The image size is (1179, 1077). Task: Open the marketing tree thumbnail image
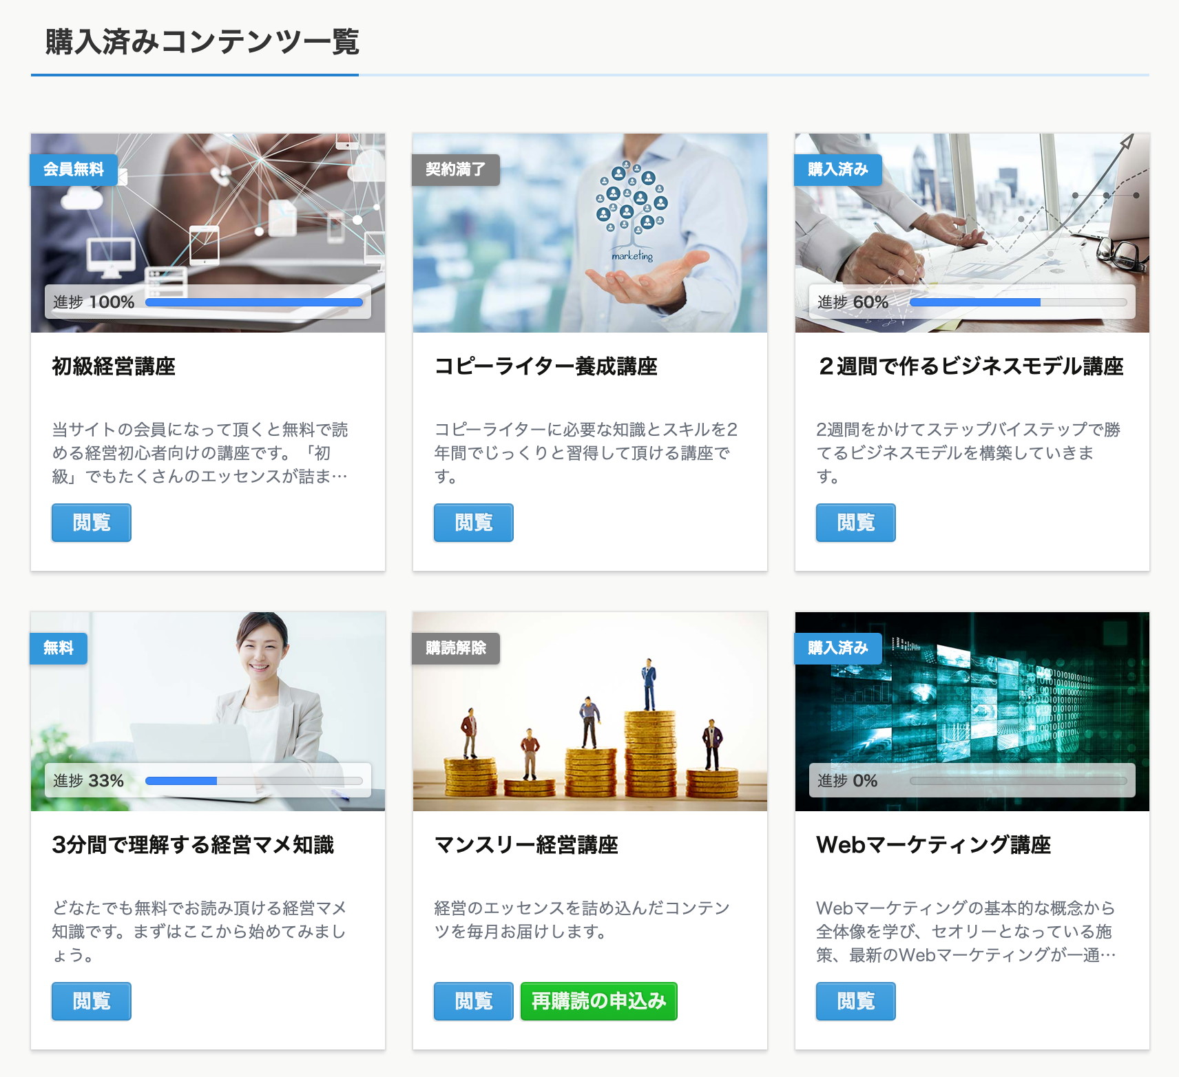point(590,233)
